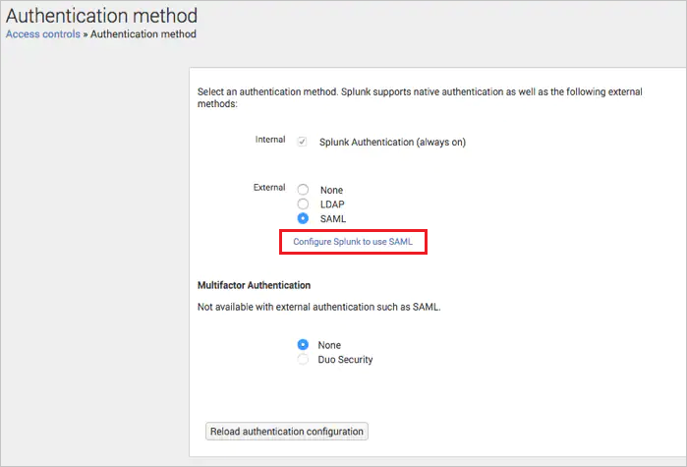
Task: Click the Authentication method page heading
Action: [101, 16]
